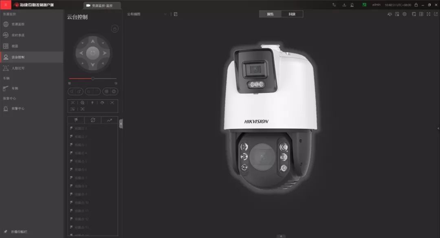Toggle full screen view in toolbar

point(428,14)
